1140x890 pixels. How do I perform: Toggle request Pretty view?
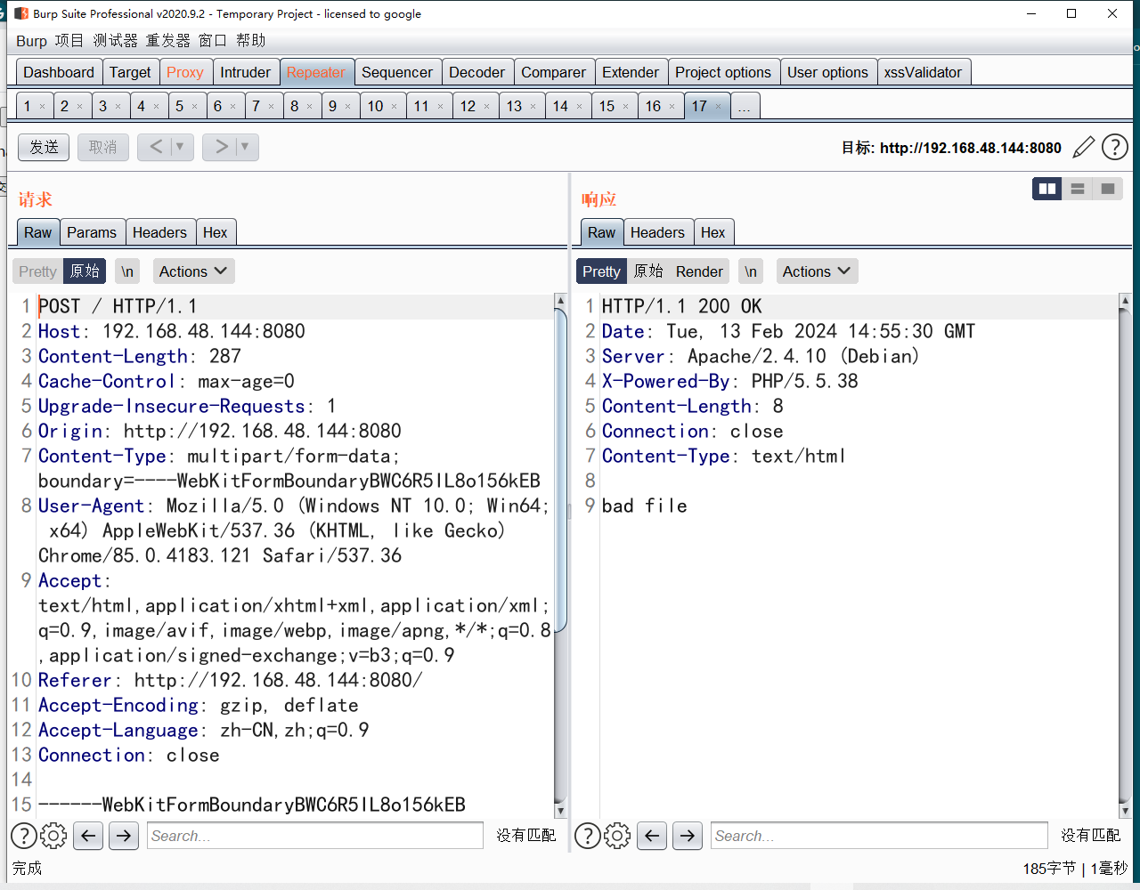[37, 271]
